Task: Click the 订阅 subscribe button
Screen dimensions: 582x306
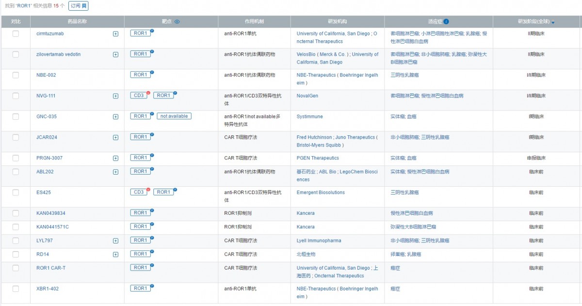Action: coord(78,6)
